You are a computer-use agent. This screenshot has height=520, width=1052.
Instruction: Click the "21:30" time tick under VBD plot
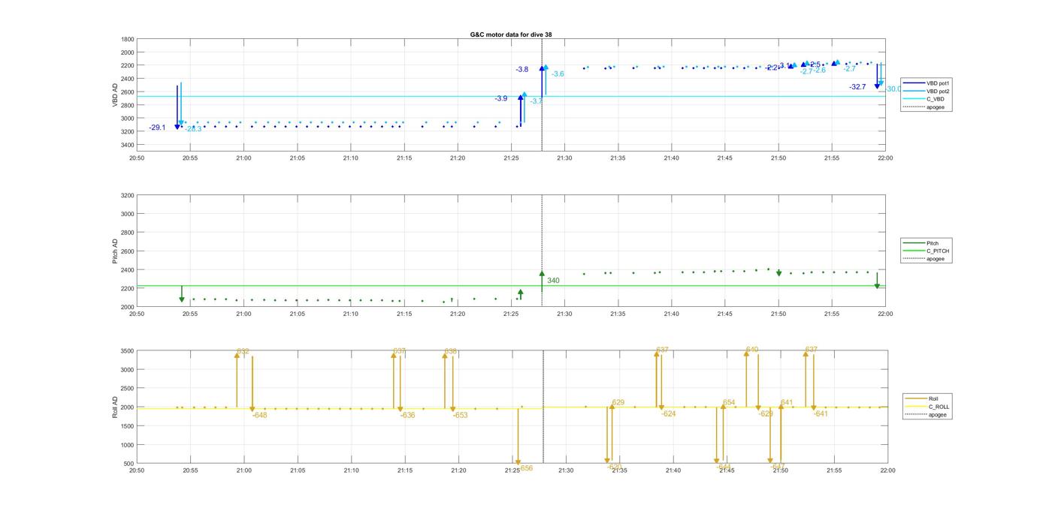(x=564, y=158)
